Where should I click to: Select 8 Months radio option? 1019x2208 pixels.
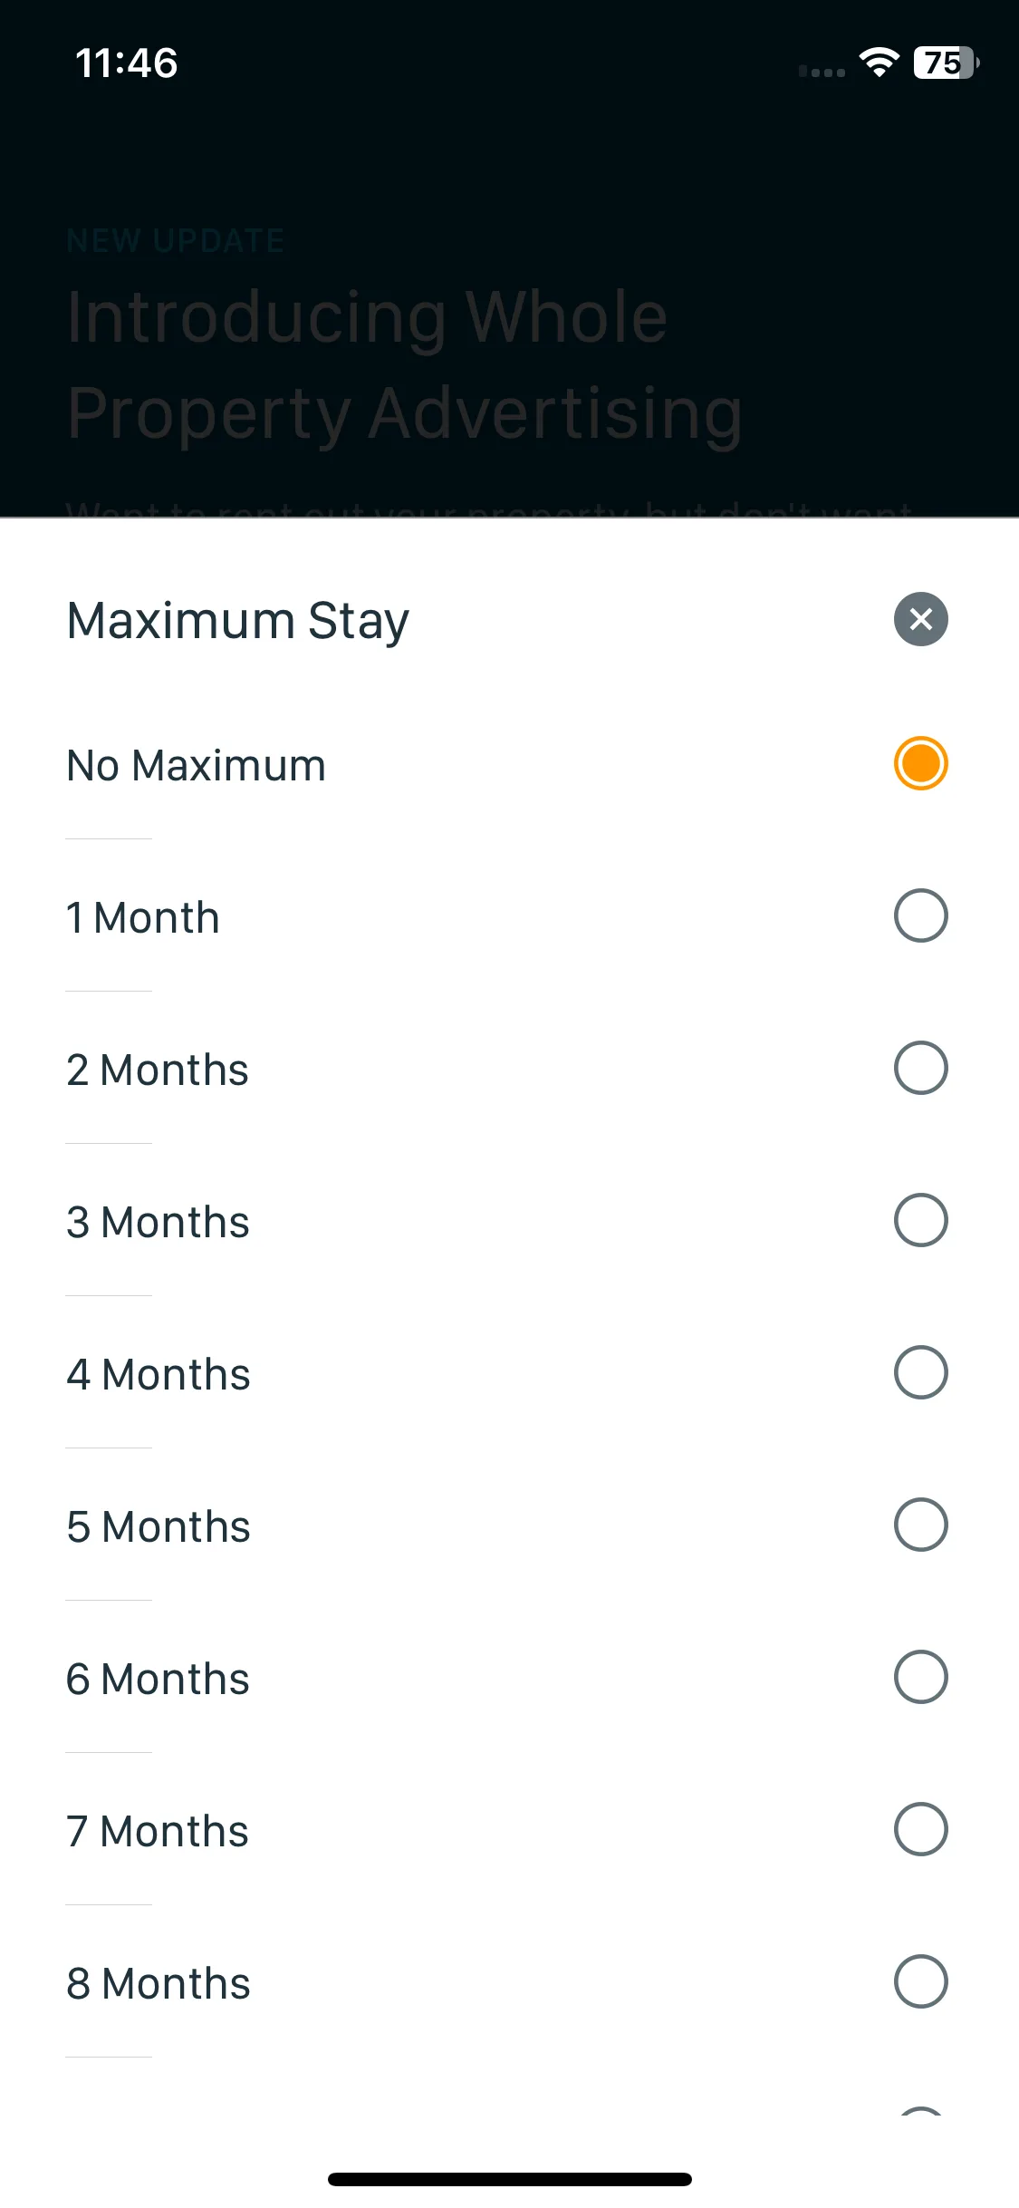tap(920, 1981)
